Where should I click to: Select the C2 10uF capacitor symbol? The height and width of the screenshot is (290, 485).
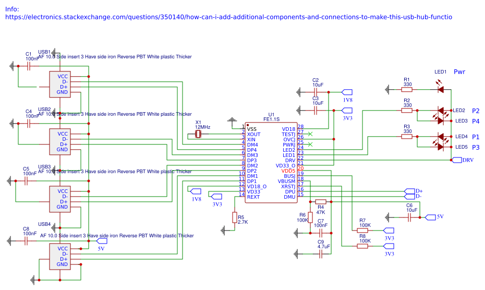[316, 92]
